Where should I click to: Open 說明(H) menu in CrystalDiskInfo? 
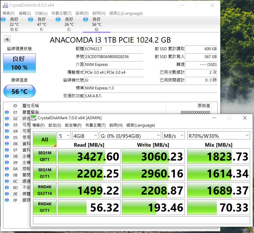[99, 13]
